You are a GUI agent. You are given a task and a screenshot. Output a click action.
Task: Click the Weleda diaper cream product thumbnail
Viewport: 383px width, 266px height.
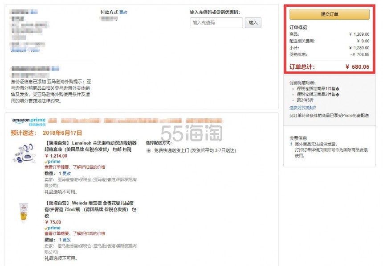pos(24,213)
